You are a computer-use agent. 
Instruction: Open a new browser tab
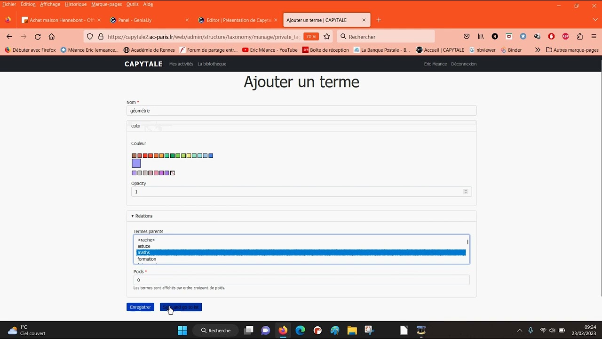(x=379, y=20)
